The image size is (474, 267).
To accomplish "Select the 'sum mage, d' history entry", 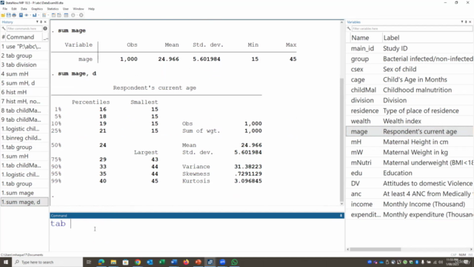I will [24, 202].
